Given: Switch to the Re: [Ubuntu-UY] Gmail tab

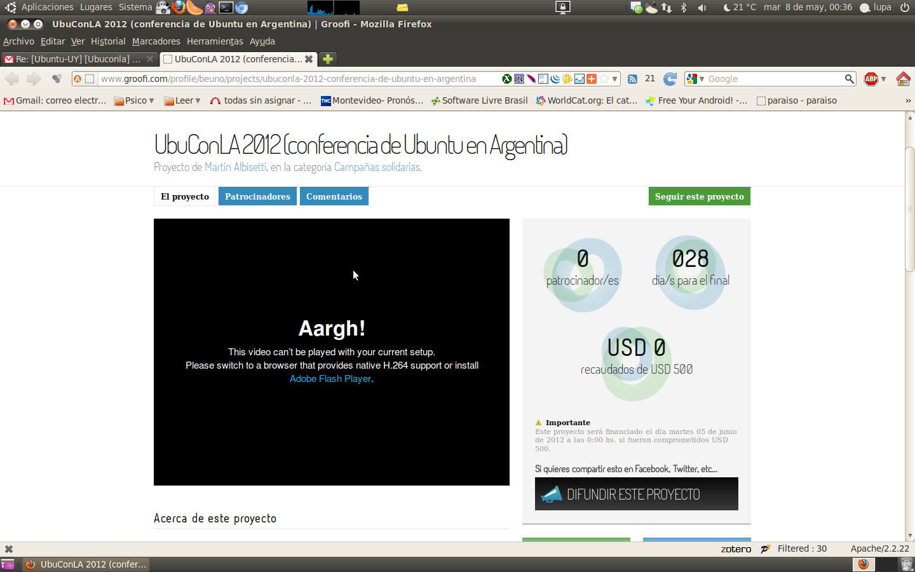Looking at the screenshot, I should [79, 59].
